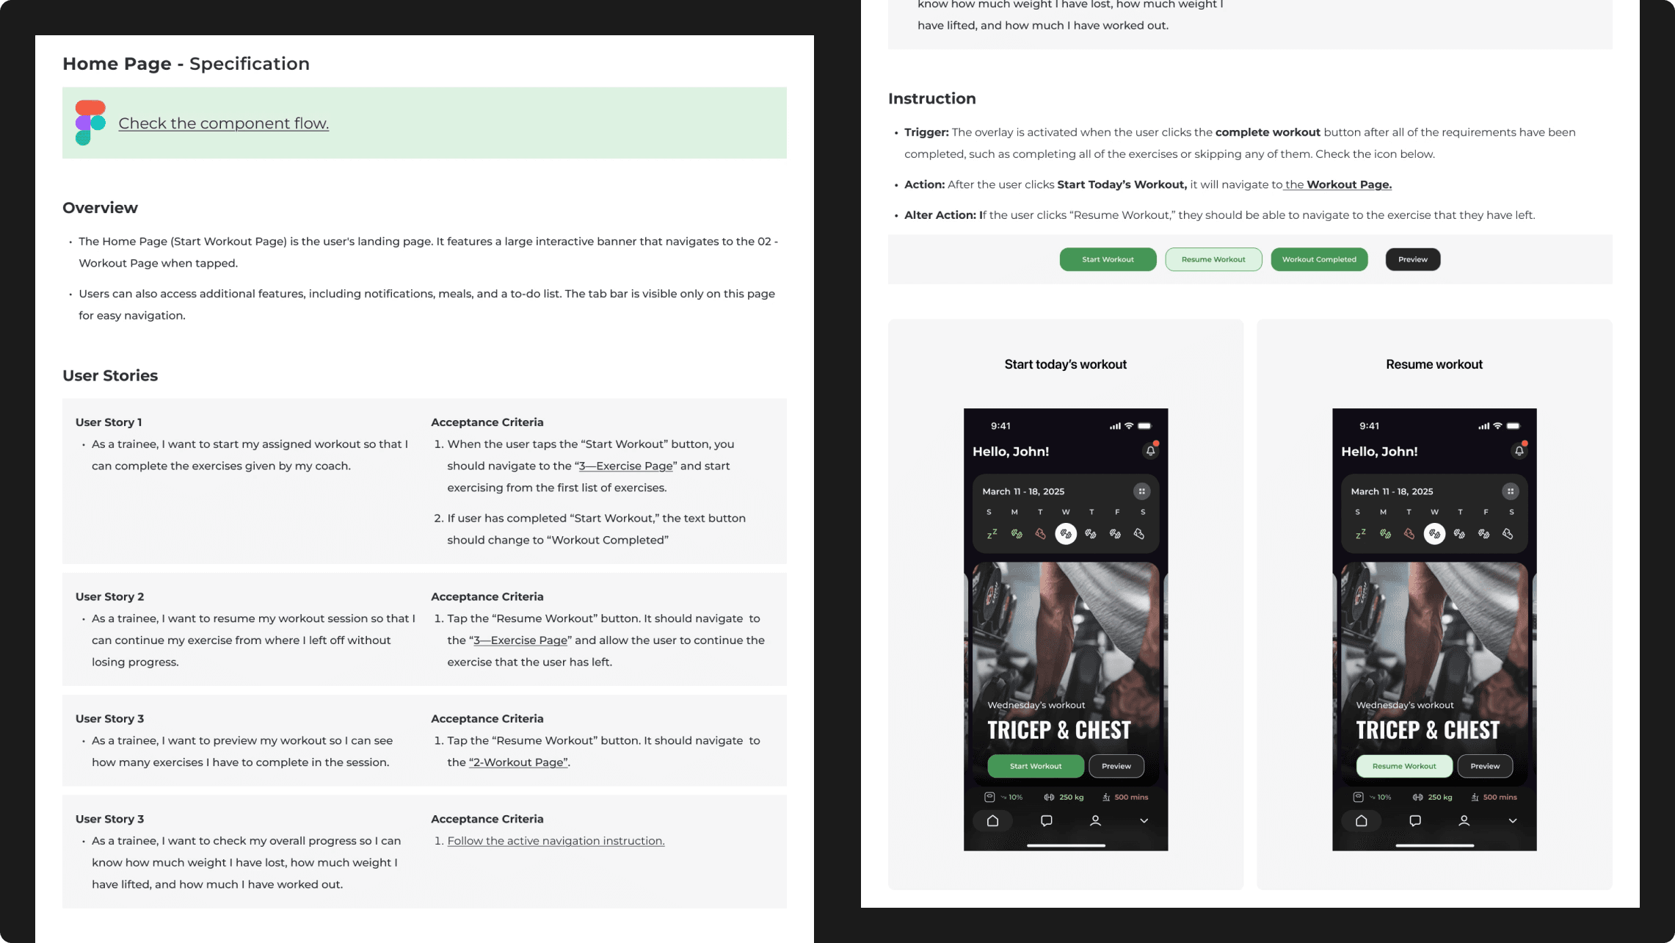Screen dimensions: 1675x943
Task: Click Start Workout button in the Instruction button row
Action: (x=1108, y=259)
